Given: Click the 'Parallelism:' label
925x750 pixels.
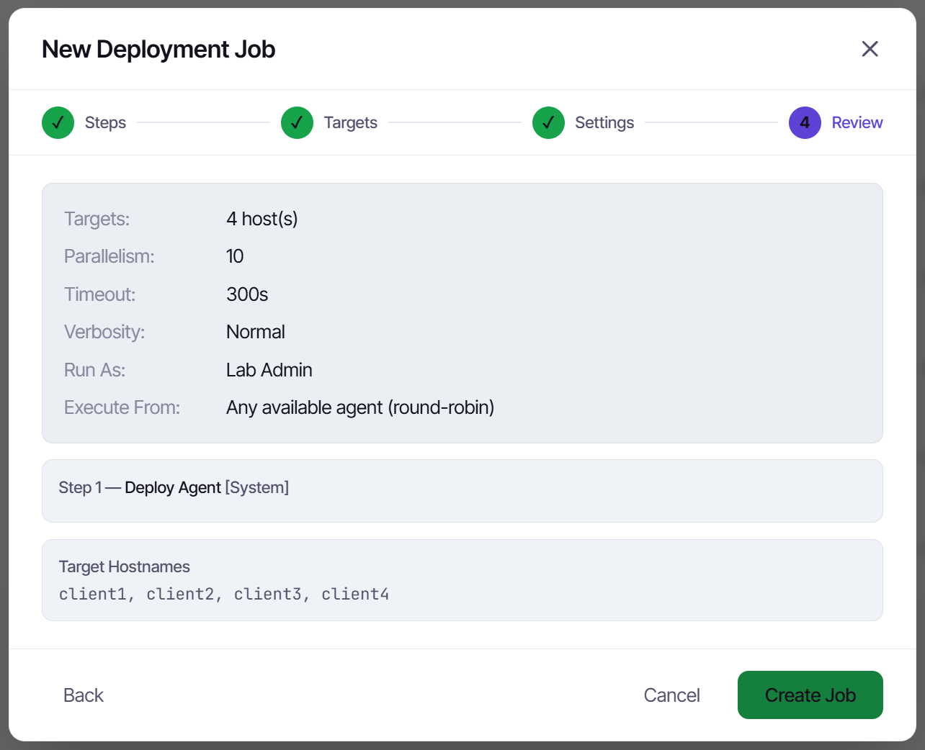Looking at the screenshot, I should [110, 256].
